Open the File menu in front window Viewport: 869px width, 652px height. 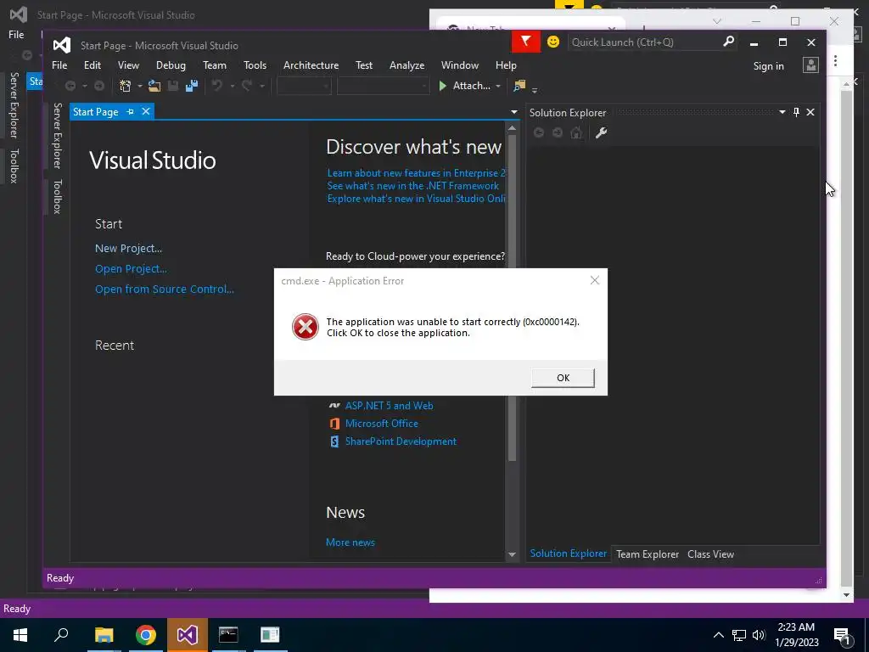point(59,65)
